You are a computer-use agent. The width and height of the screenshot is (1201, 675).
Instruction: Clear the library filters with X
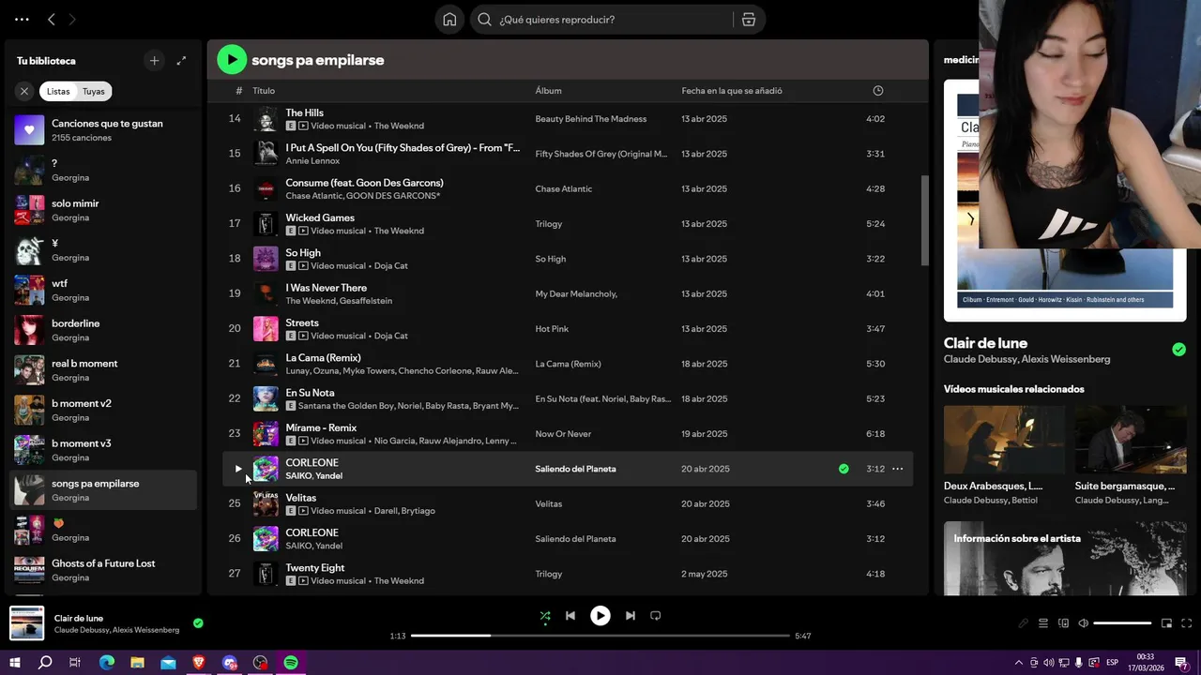point(24,91)
